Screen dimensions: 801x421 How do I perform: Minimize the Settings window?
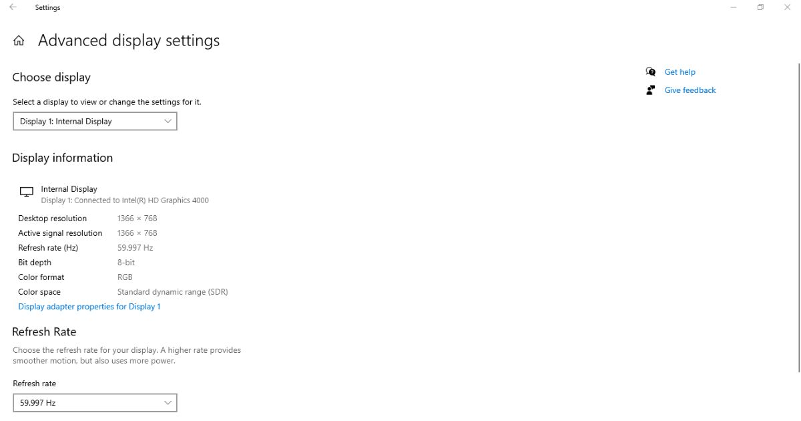[x=734, y=7]
